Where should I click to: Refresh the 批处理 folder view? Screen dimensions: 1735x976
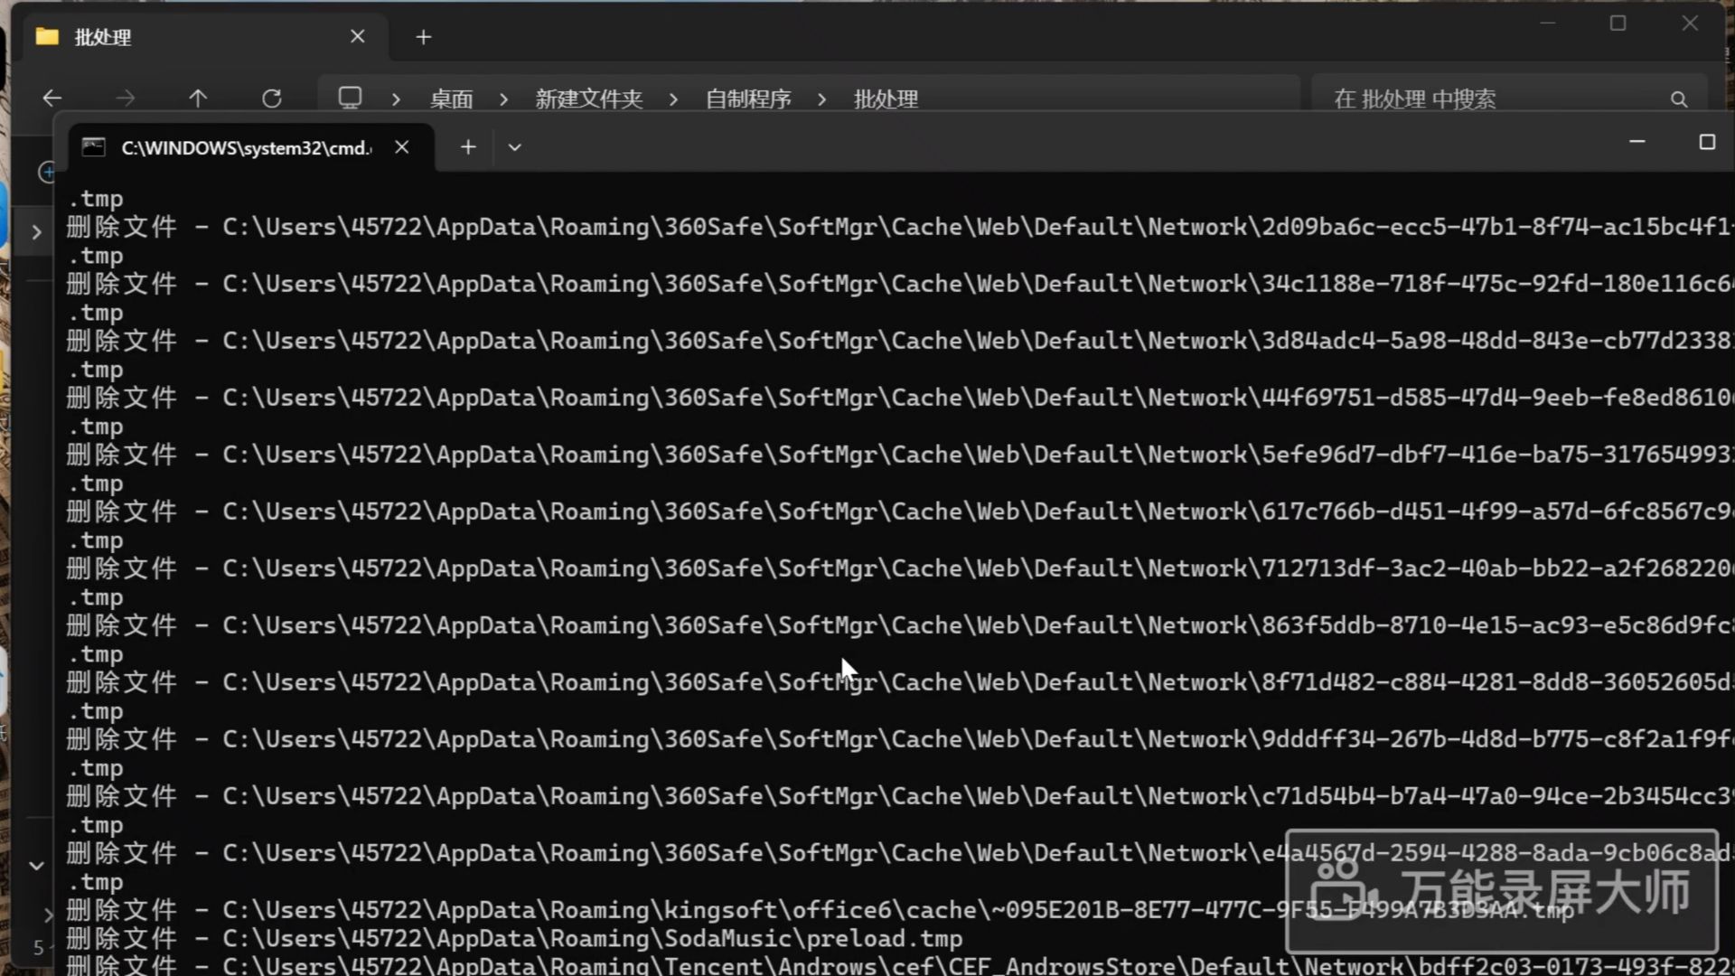coord(271,99)
